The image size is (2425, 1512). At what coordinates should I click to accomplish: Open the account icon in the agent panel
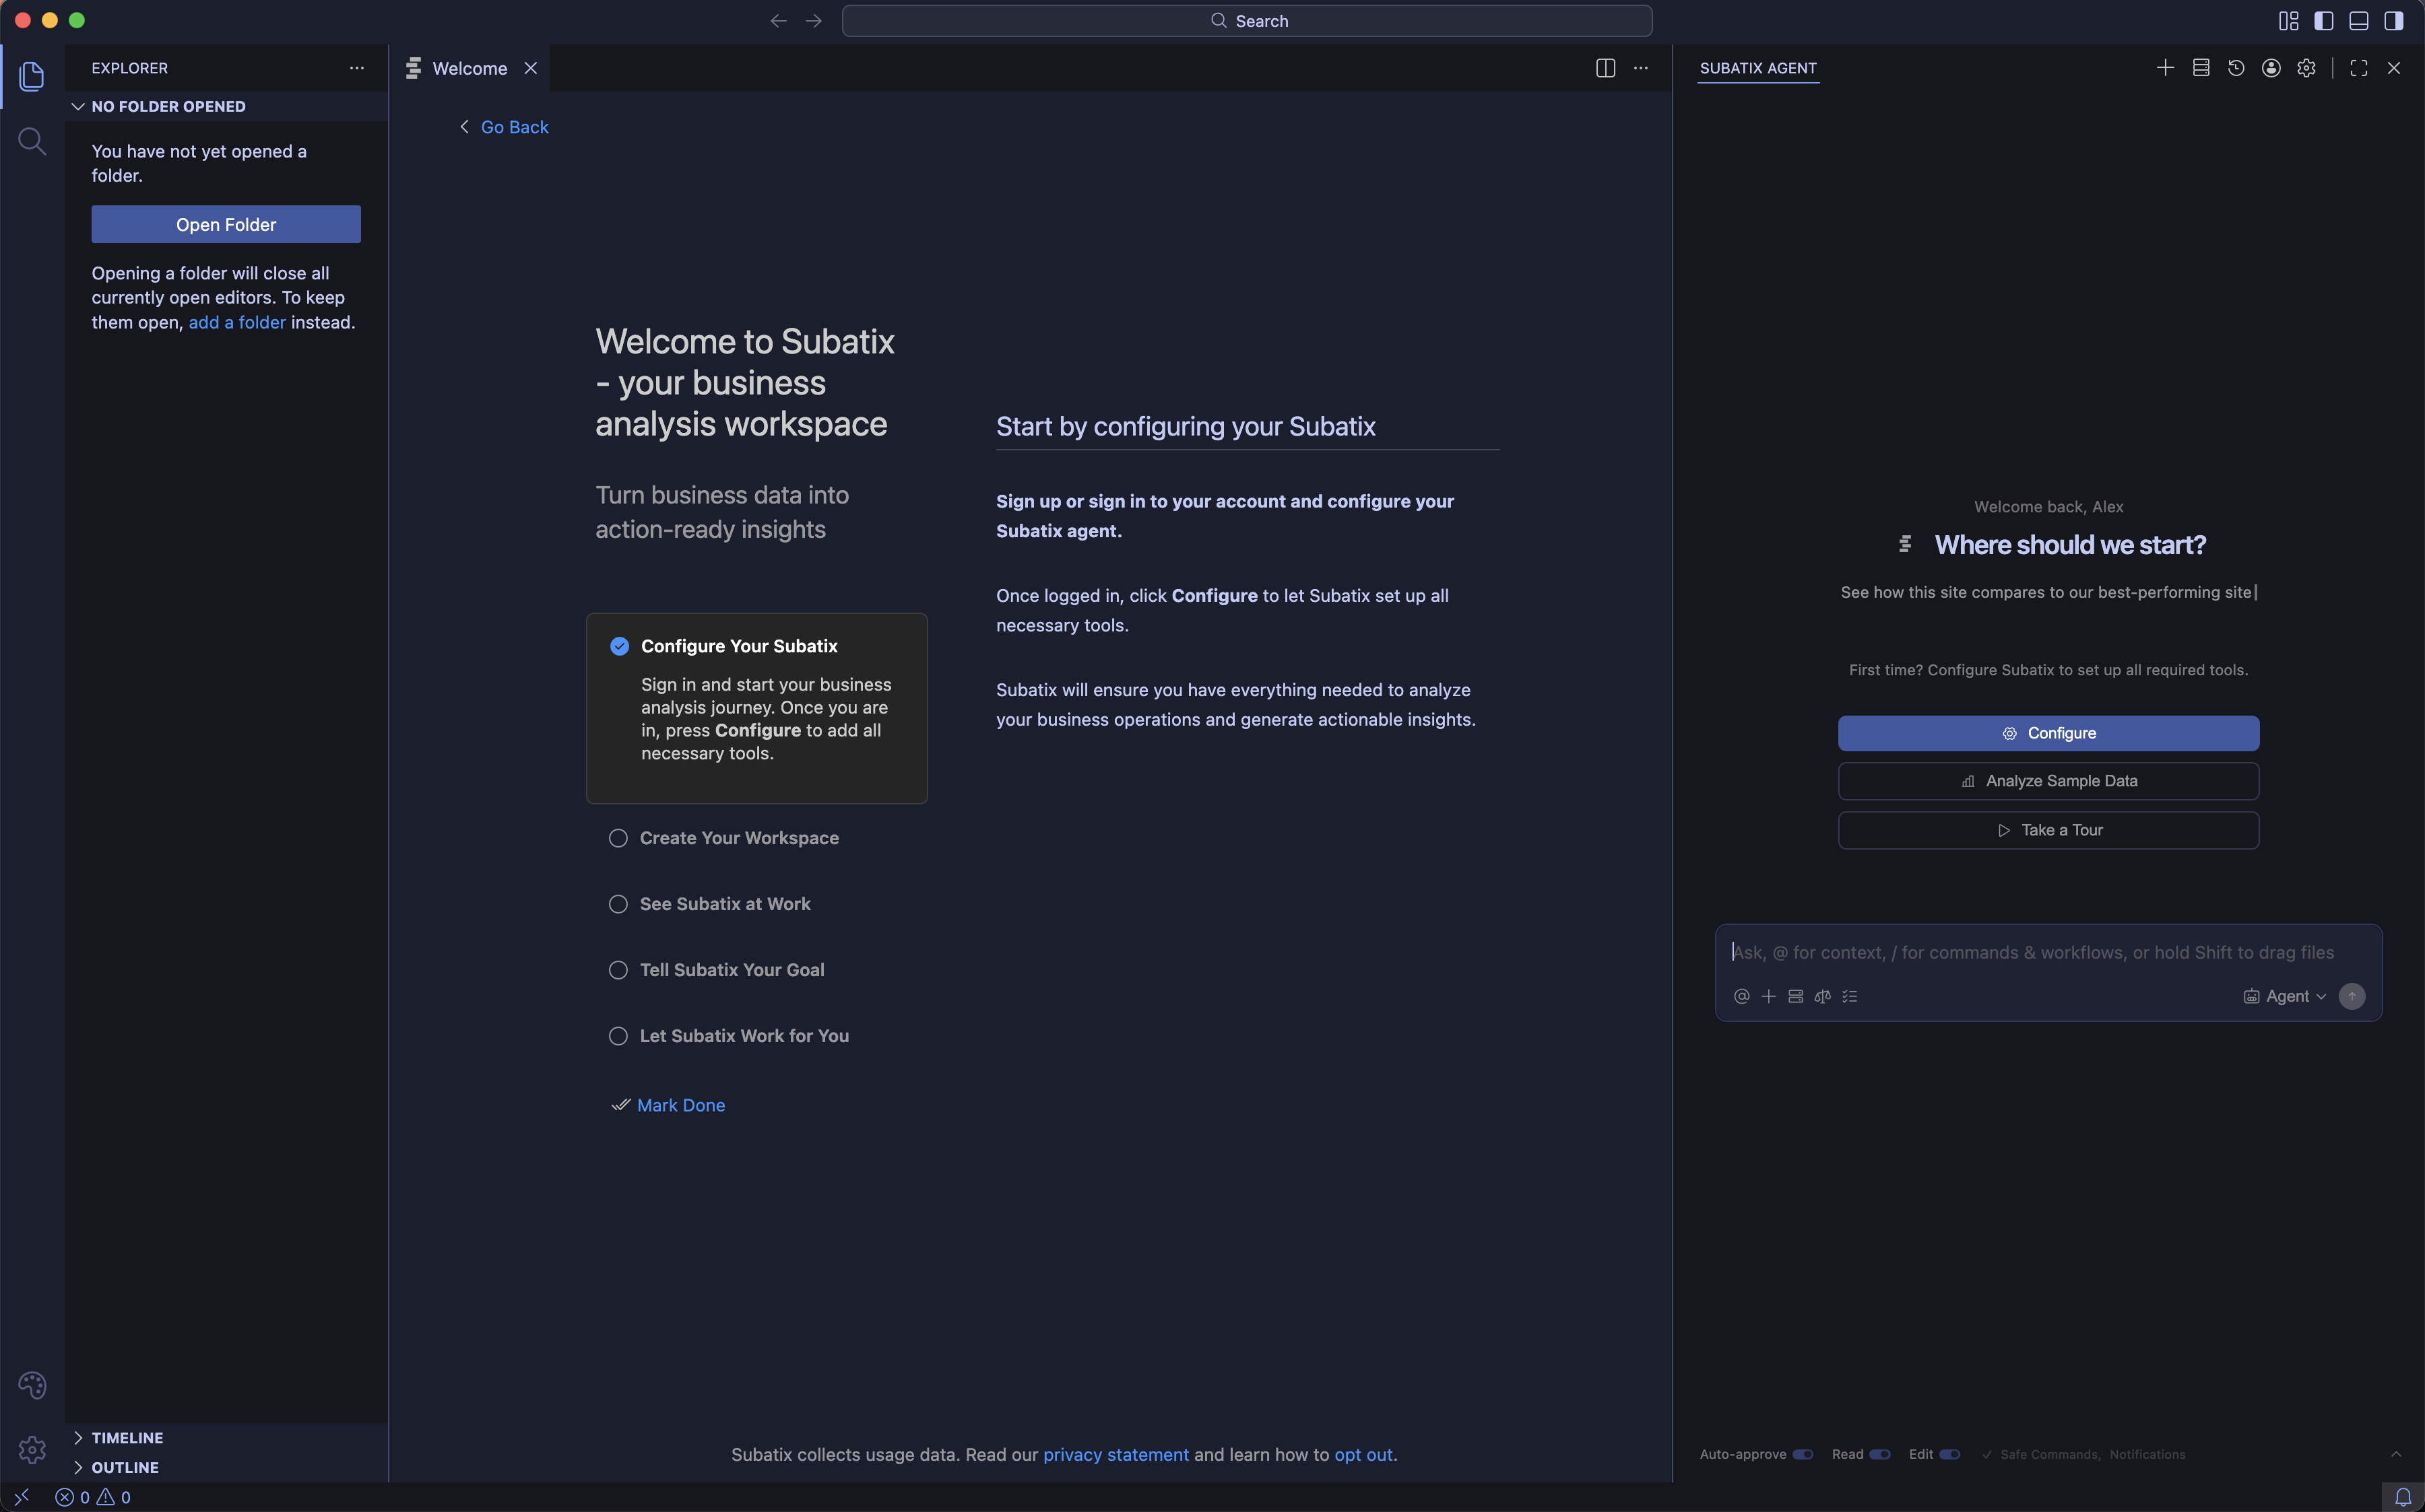tap(2270, 67)
